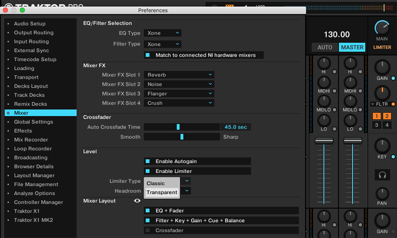Check the Crossfader layout option

click(x=148, y=230)
